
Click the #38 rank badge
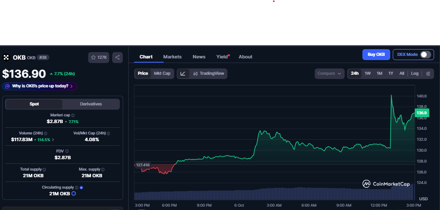[x=43, y=58]
